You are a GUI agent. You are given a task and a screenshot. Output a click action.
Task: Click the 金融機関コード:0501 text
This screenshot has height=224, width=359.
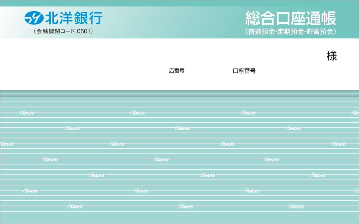[x=63, y=31]
